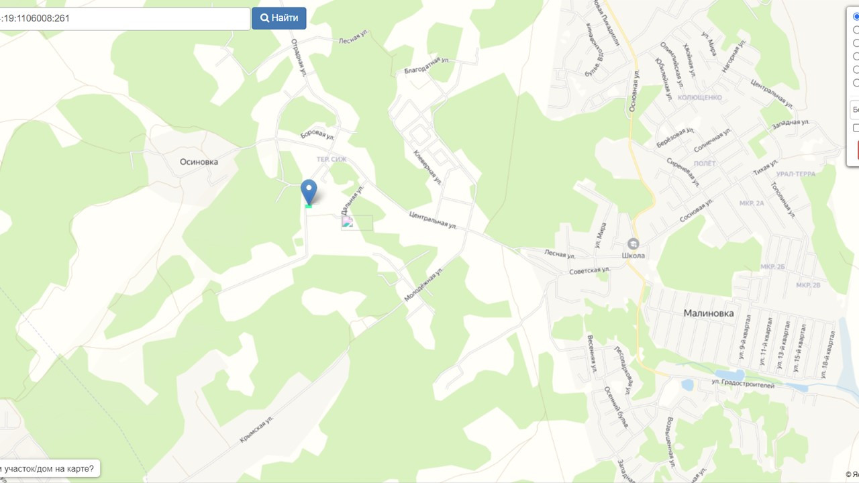Viewport: 859px width, 483px height.
Task: Click the 'участок/дом на карте?' help tooltip
Action: 50,468
